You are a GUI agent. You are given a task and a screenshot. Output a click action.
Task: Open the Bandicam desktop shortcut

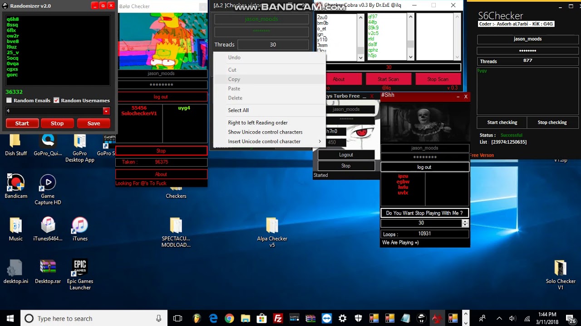pos(16,187)
